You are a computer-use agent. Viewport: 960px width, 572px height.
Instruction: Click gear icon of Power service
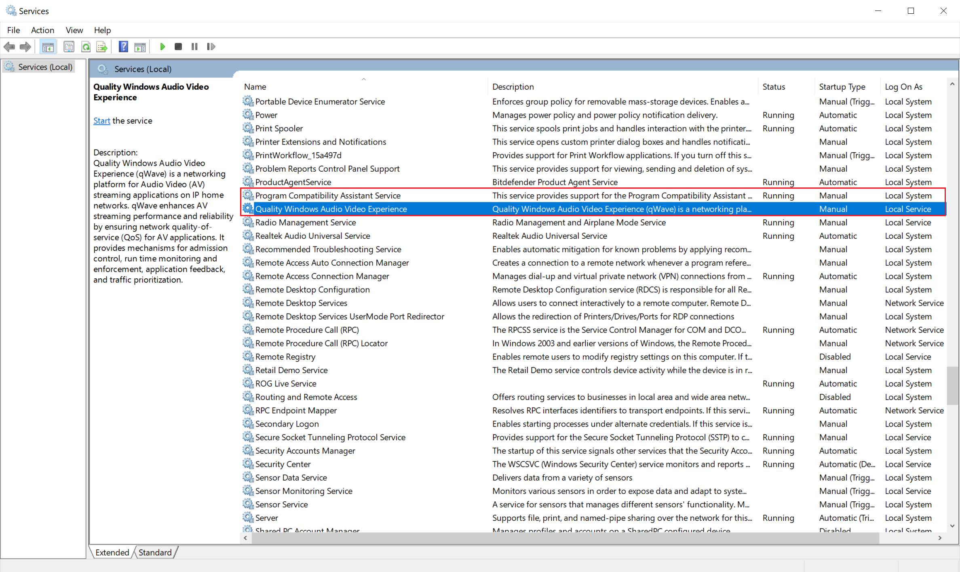(248, 115)
